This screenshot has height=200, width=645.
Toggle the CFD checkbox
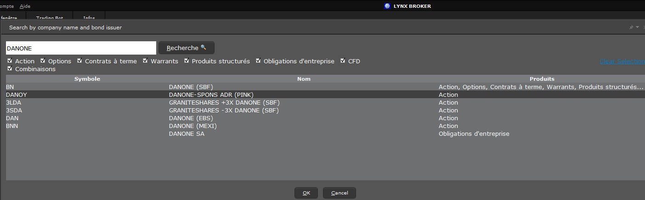click(x=343, y=61)
